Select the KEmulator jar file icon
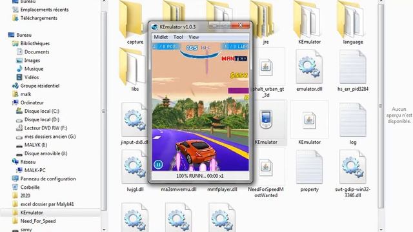The image size is (413, 232). tap(309, 124)
